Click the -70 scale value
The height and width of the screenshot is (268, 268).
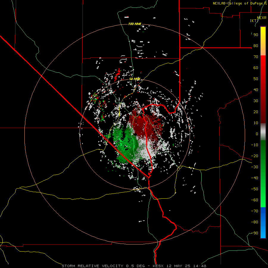coord(255,211)
